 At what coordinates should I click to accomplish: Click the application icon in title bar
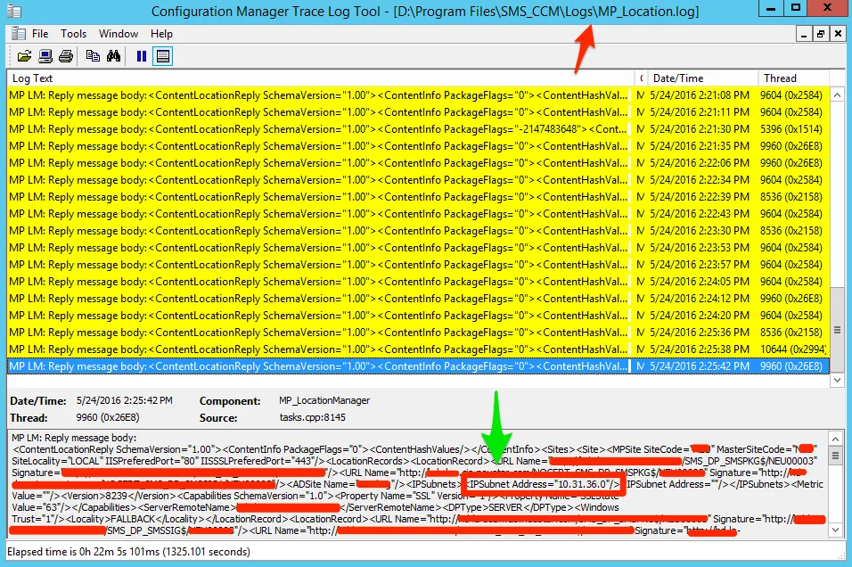coord(14,11)
